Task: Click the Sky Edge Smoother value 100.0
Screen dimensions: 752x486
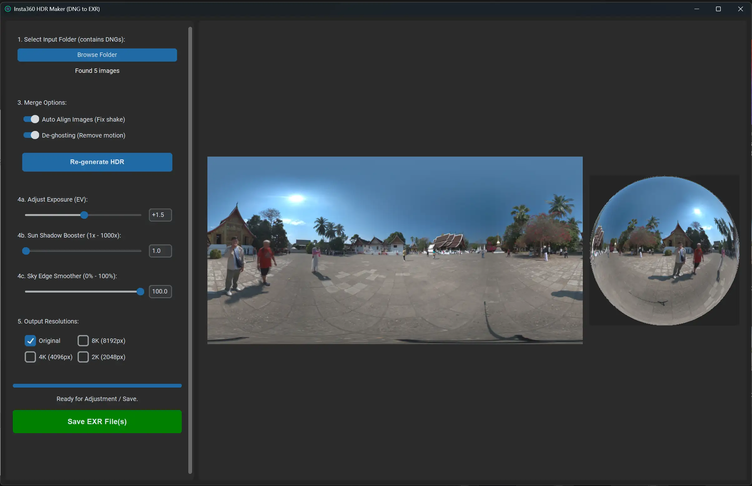Action: [x=160, y=292]
